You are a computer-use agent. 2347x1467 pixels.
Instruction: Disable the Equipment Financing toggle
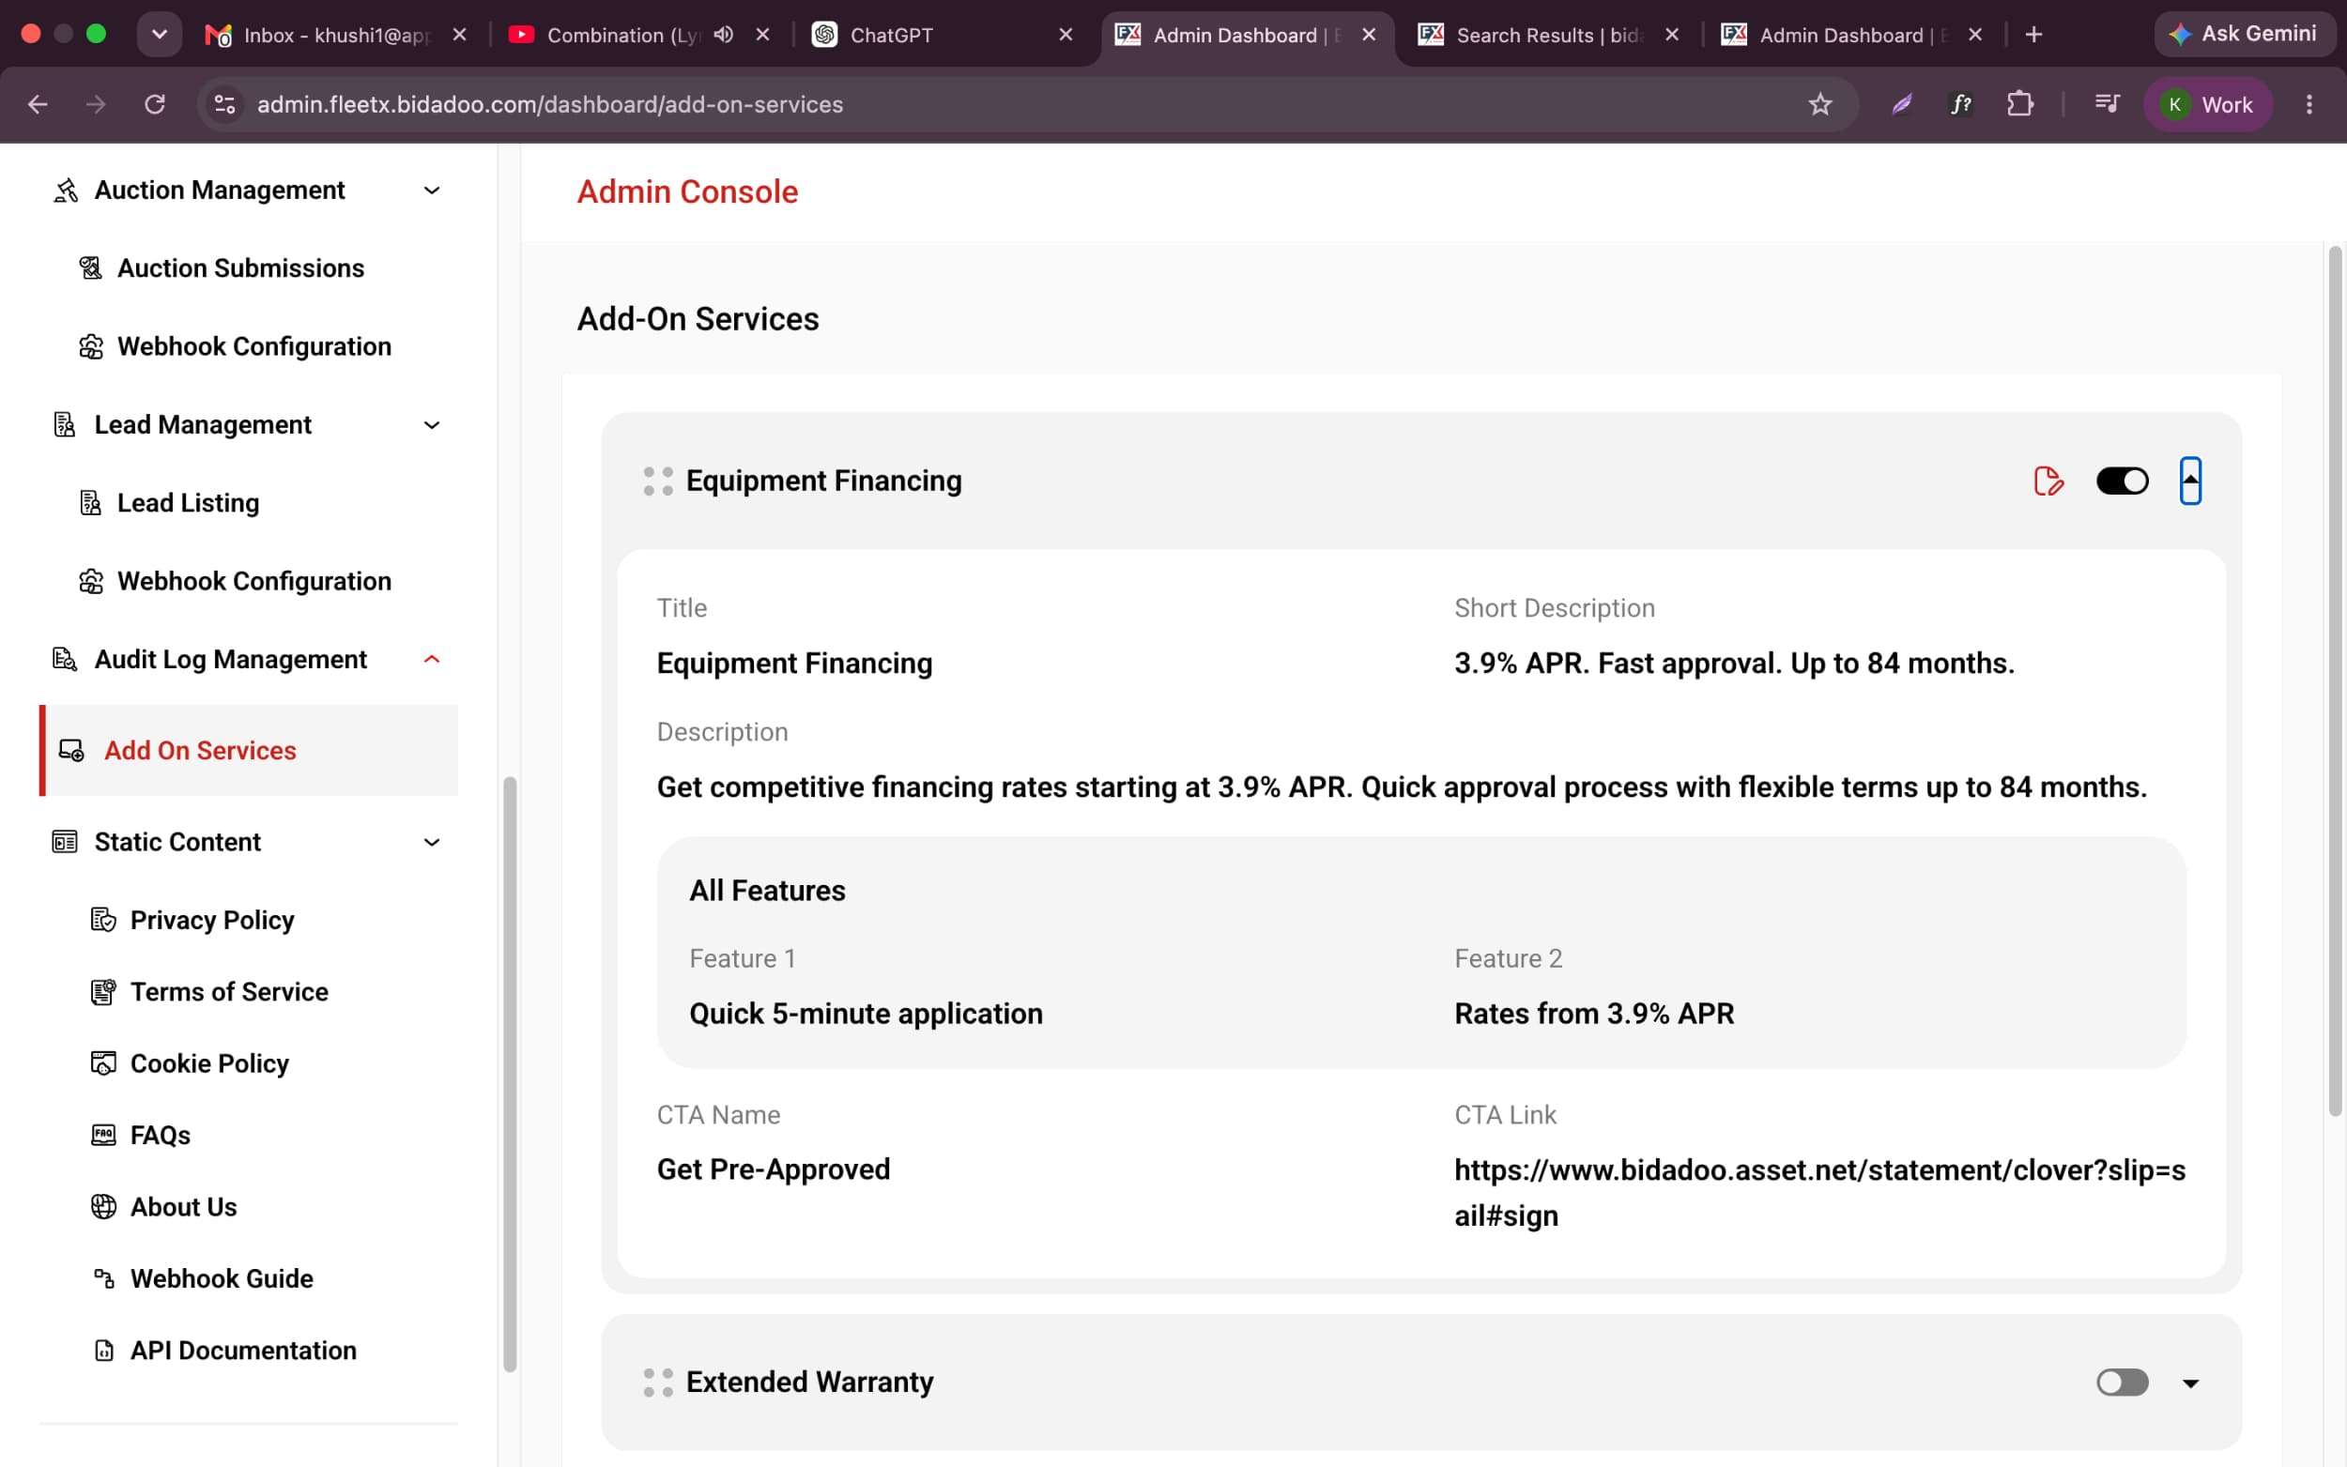pyautogui.click(x=2122, y=481)
